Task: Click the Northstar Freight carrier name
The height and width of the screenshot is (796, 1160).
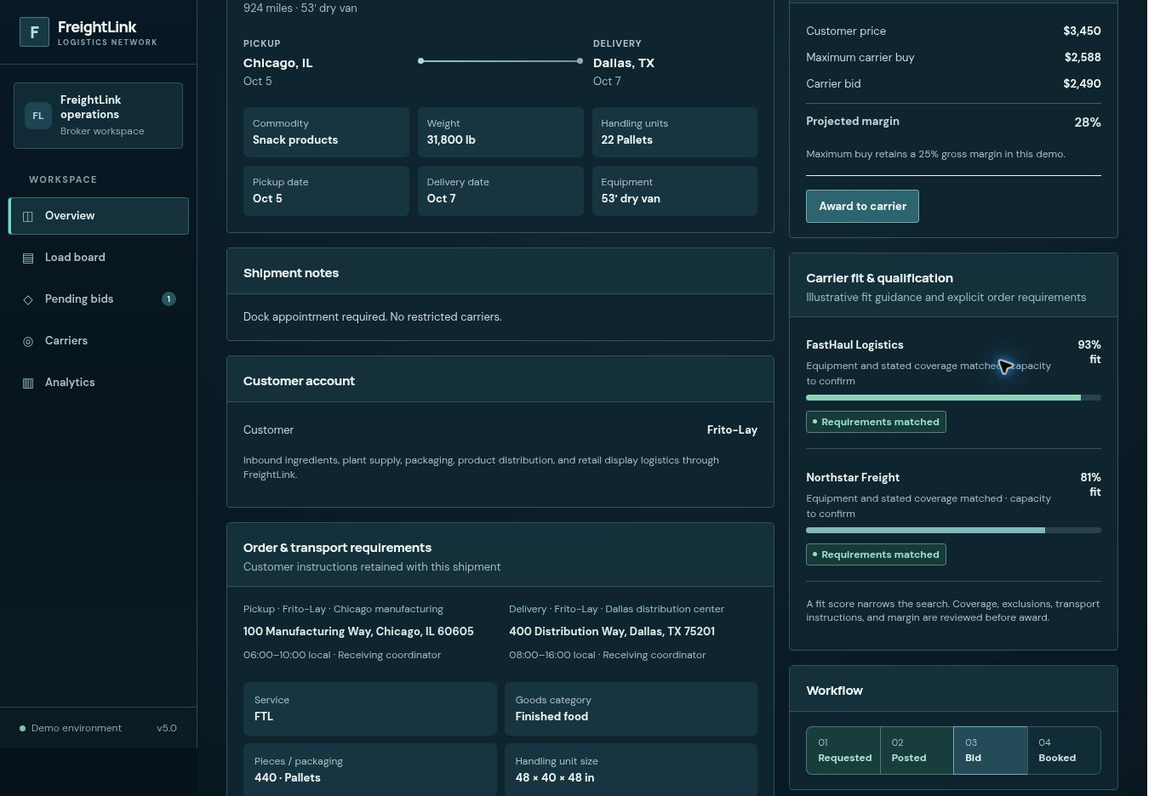Action: (853, 477)
